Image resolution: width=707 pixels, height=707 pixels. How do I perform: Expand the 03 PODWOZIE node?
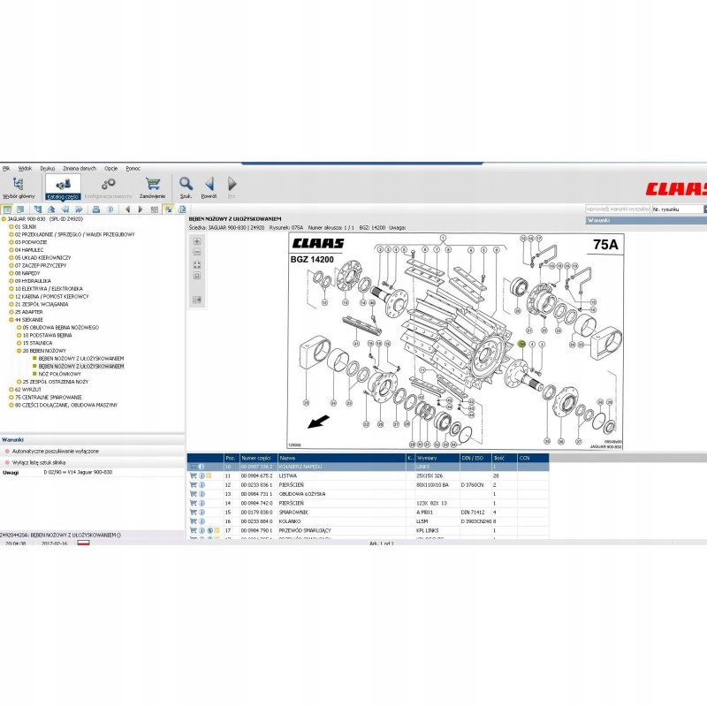(11, 242)
